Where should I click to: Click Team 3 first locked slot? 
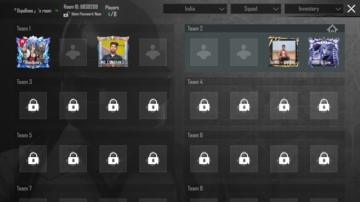coord(33,105)
